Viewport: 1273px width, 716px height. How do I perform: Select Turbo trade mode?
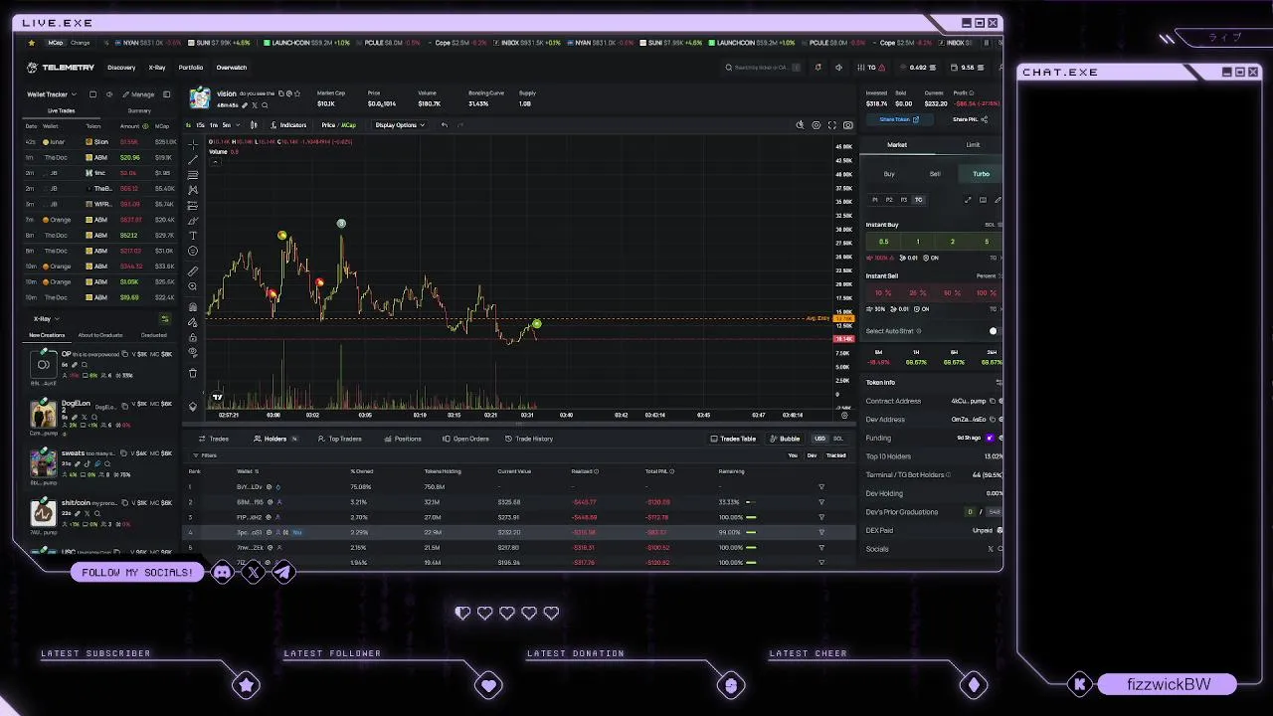tap(981, 174)
